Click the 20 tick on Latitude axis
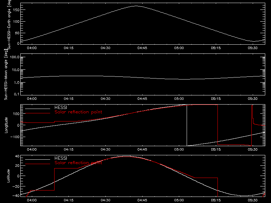Viewport: 271px width, 203px height. (x=17, y=166)
